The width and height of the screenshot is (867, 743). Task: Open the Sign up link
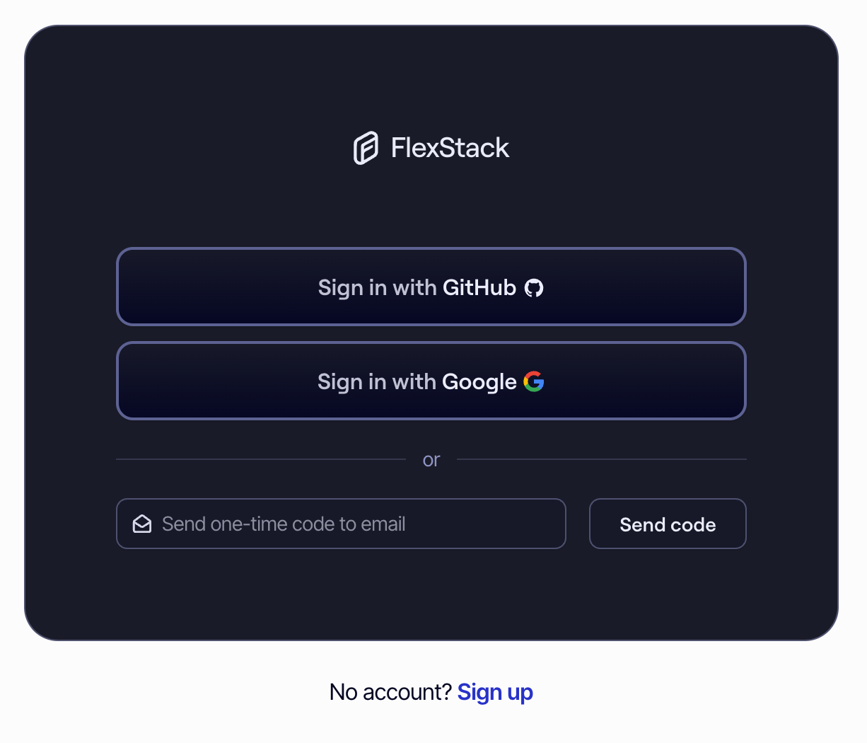pos(495,691)
